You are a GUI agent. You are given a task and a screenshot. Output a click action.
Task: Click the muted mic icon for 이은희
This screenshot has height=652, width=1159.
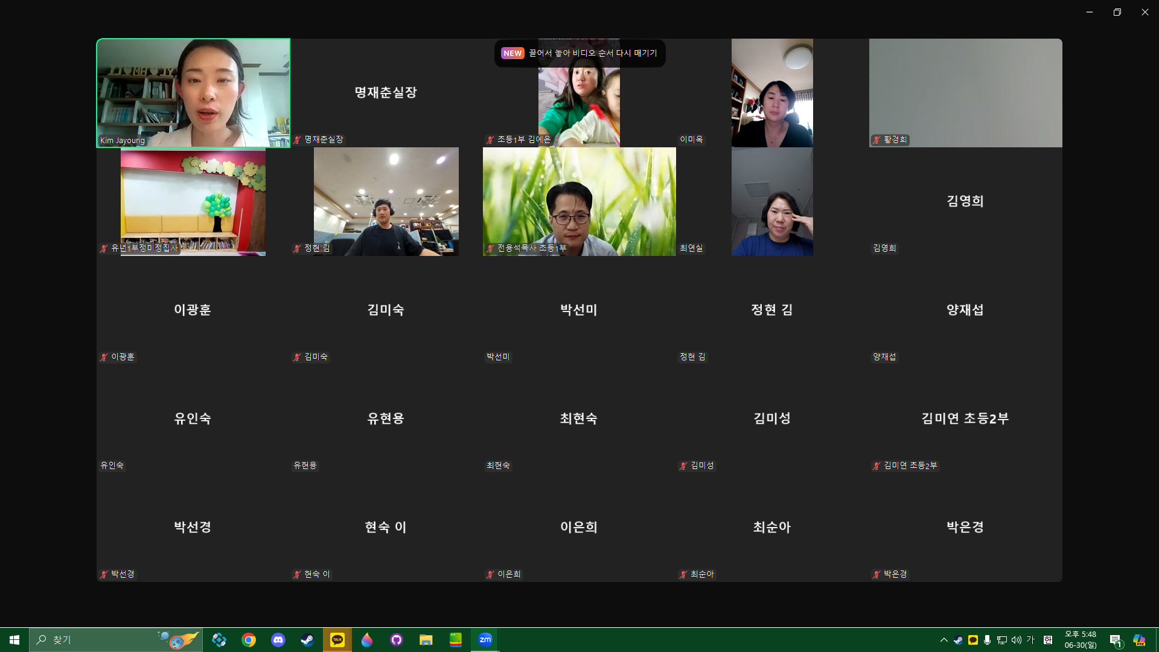pyautogui.click(x=490, y=574)
